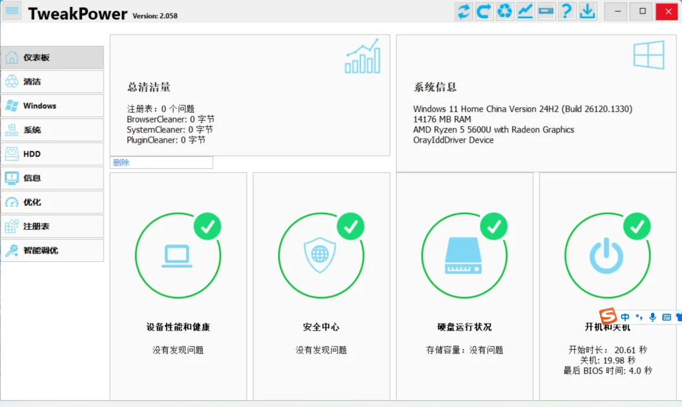
Task: Click the 最后 BIOS 时间: 4.0 秒 line
Action: [607, 371]
